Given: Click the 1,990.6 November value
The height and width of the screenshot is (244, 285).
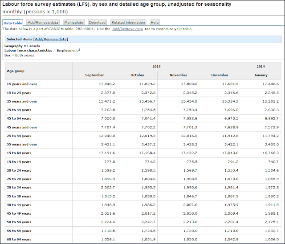Looking at the screenshot, I should [x=190, y=188].
